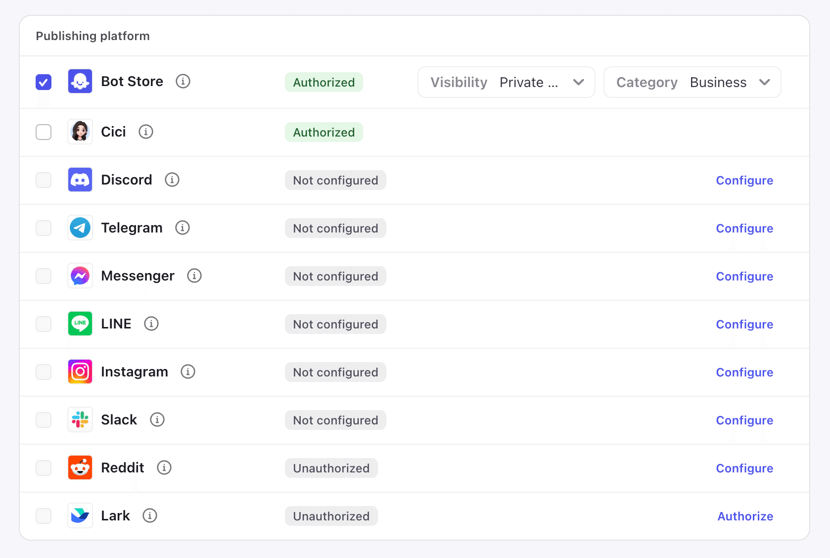
Task: Click Authorize link for Lark
Action: click(x=745, y=516)
